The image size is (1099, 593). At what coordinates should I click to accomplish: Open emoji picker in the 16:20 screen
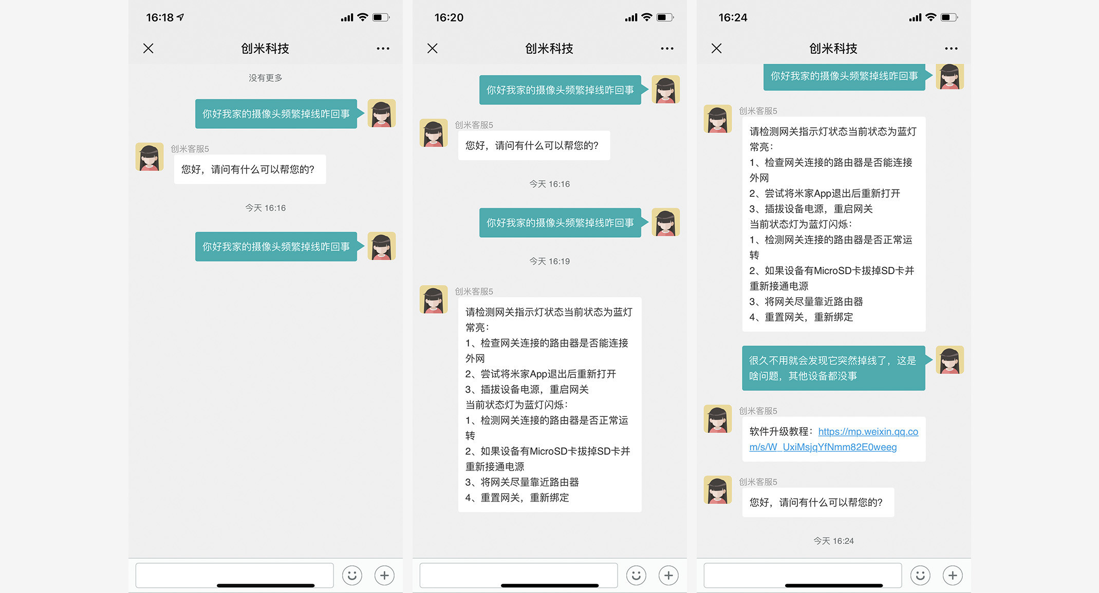[636, 576]
